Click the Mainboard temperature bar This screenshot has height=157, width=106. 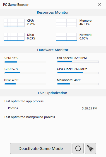(78, 84)
